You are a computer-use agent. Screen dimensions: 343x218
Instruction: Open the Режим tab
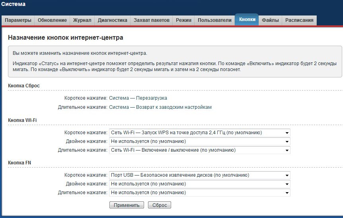[183, 20]
